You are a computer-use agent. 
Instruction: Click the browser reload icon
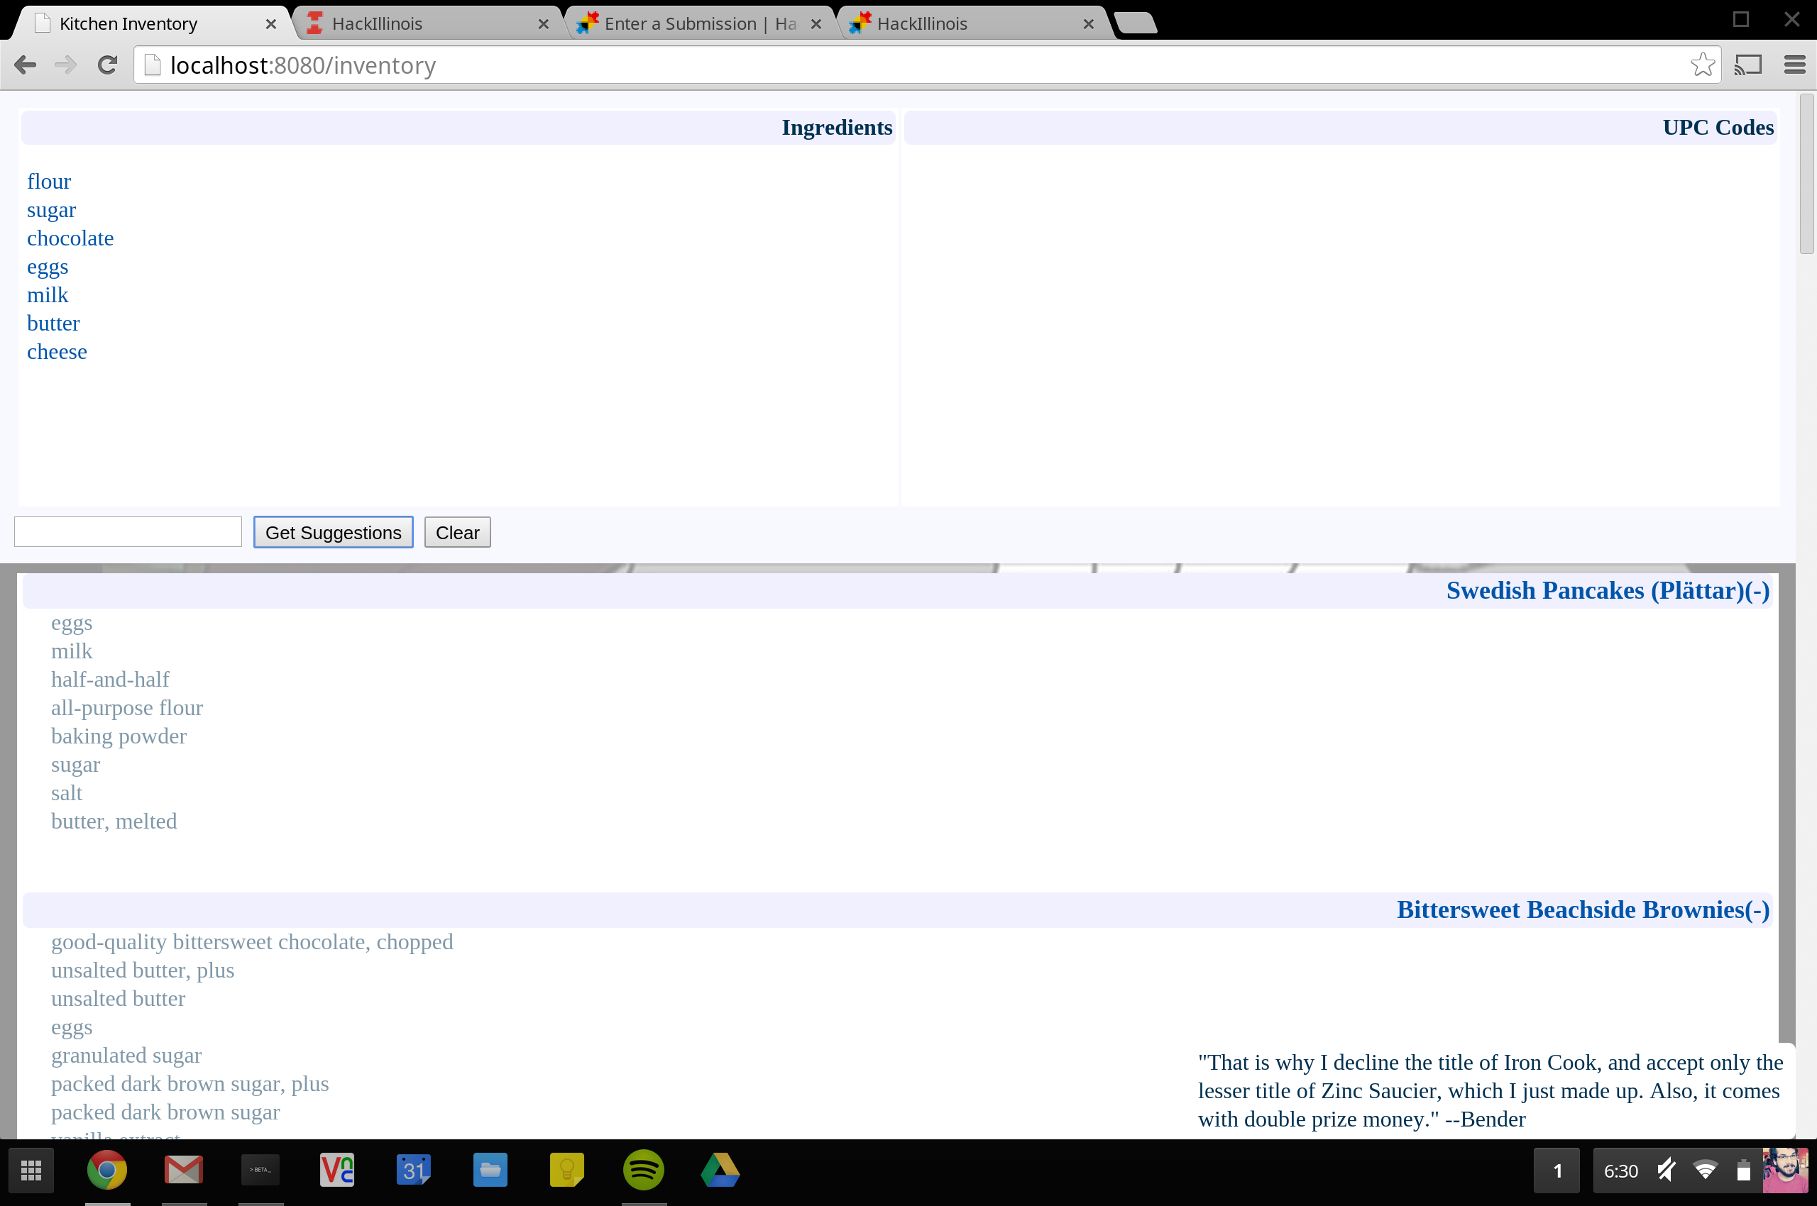(x=107, y=65)
